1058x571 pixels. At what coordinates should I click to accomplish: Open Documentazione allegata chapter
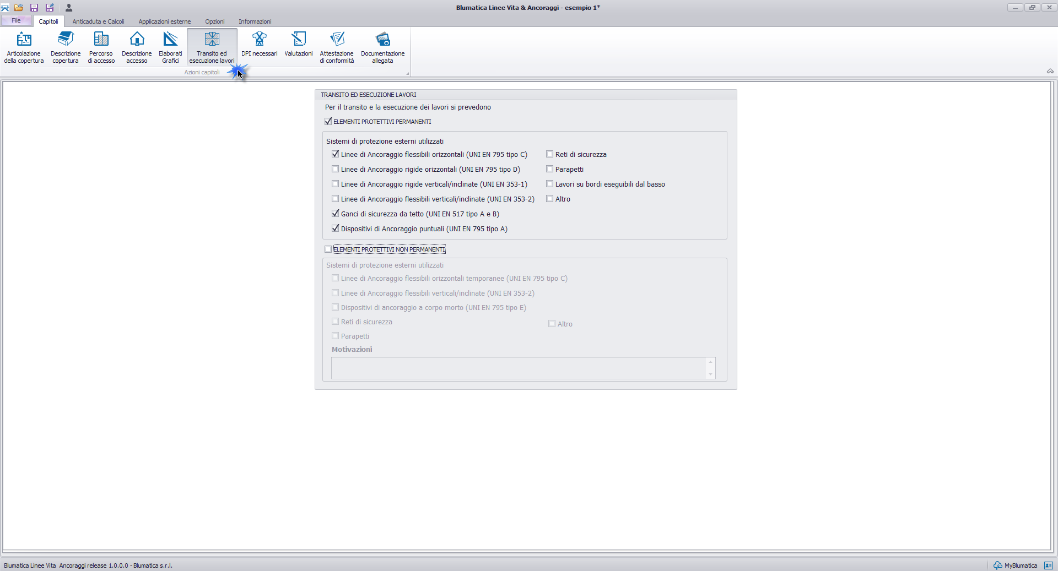[x=382, y=47]
